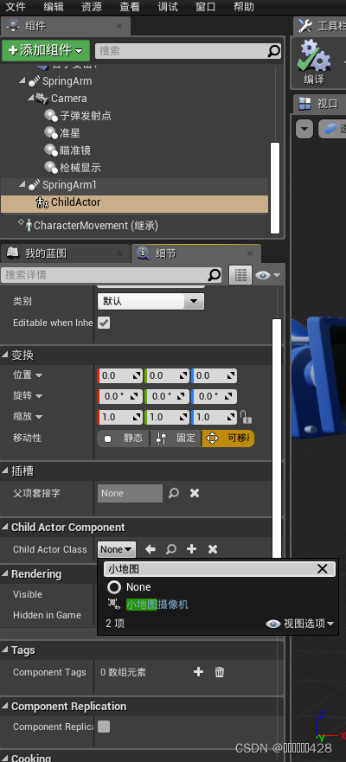Viewport: 346px width, 762px height.
Task: Collapse the 变换 Transform section
Action: coord(5,355)
